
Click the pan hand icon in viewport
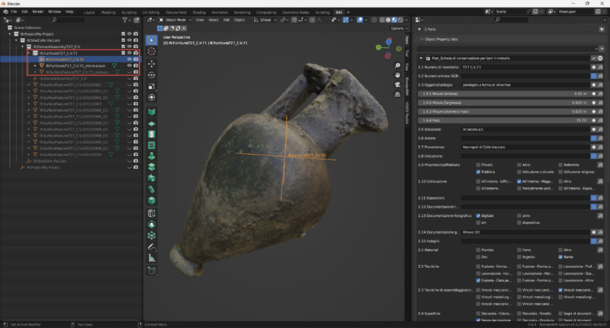pos(397,75)
